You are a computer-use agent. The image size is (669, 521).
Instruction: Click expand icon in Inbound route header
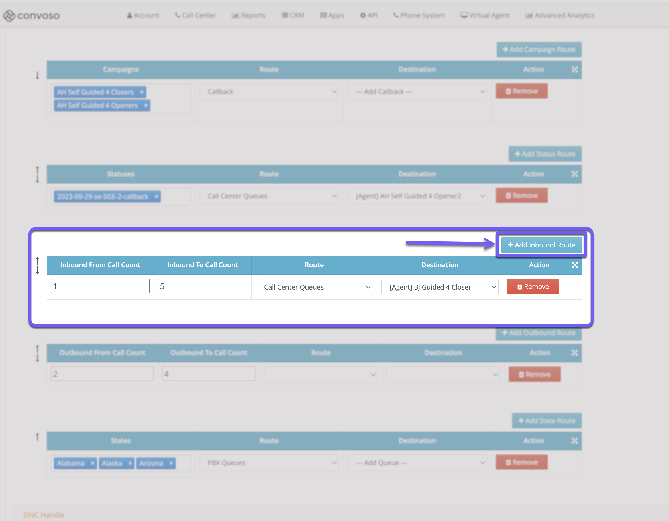tap(574, 265)
